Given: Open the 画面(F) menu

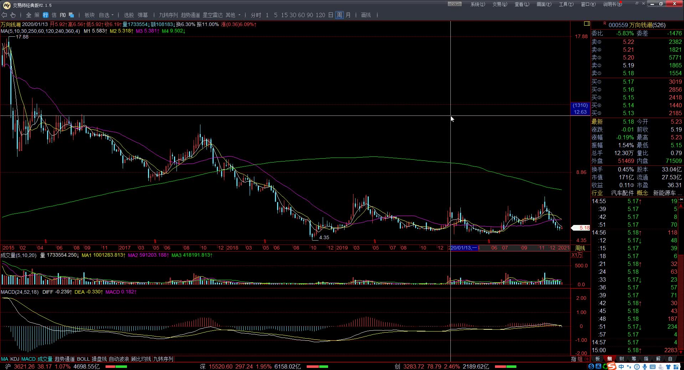Looking at the screenshot, I should pos(544,4).
